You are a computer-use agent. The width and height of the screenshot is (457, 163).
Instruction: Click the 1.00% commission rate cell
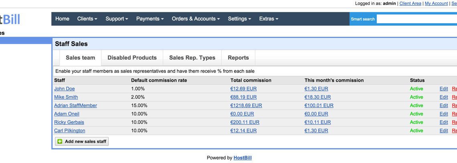pos(138,89)
